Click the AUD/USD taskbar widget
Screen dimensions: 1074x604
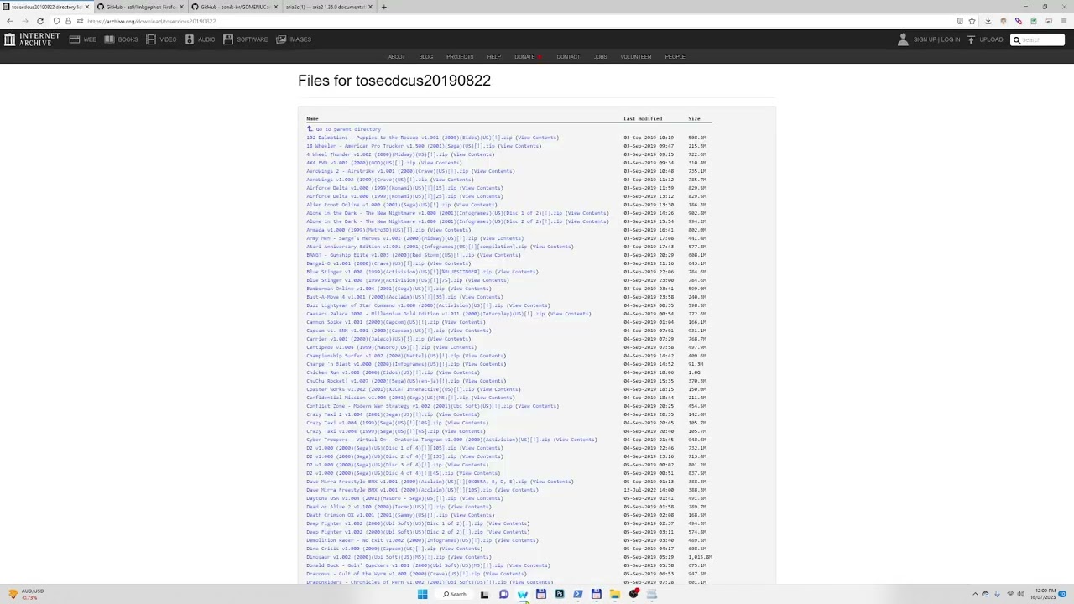tap(25, 594)
